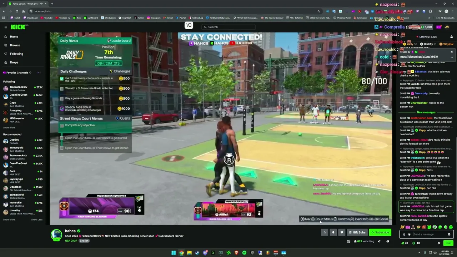Open the Kick sidebar hamburger menu
The image size is (457, 257).
click(6, 27)
